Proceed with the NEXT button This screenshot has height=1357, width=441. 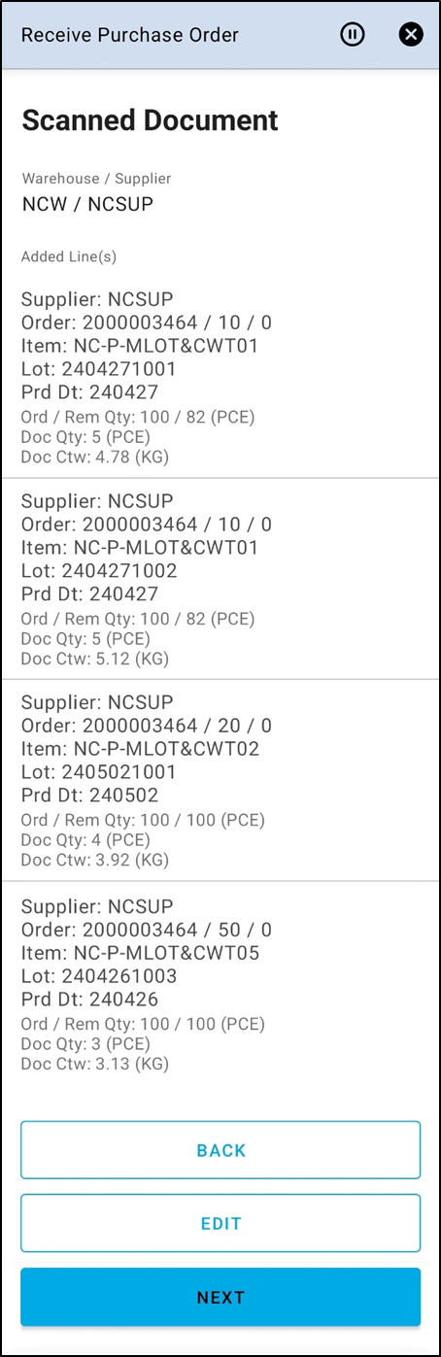point(220,1297)
